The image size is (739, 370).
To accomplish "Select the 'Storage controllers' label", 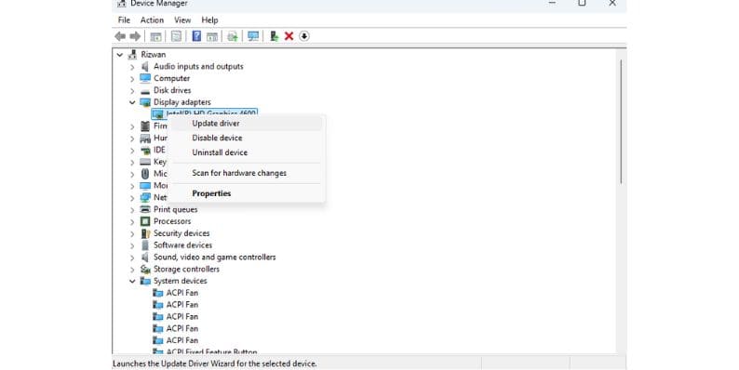I will pos(186,270).
